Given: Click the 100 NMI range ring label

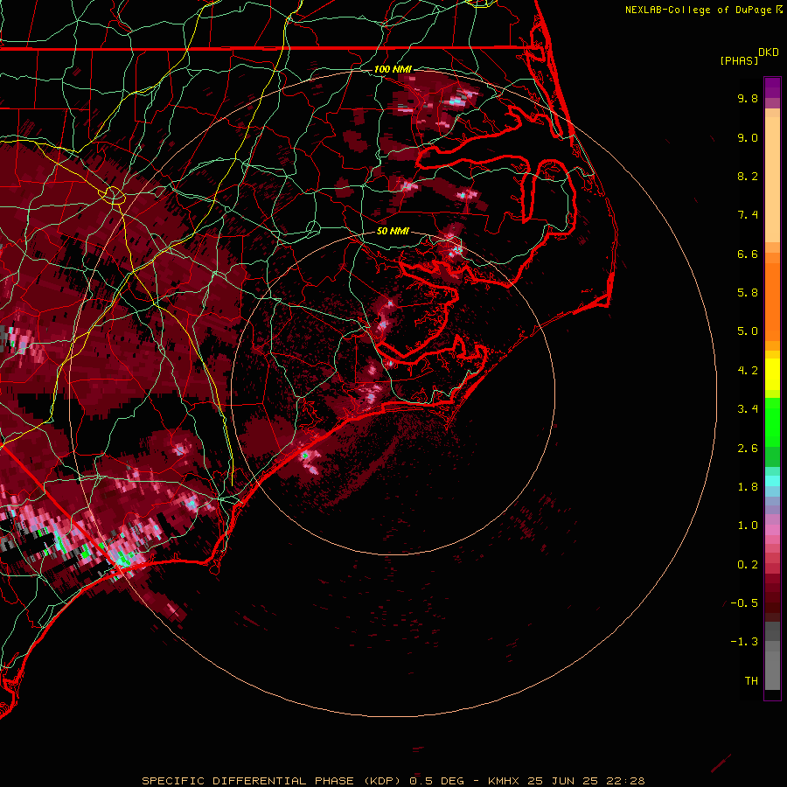Looking at the screenshot, I should 393,69.
